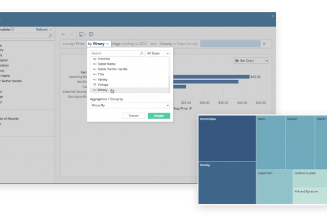
Task: Click the save icon in the toolbar
Action: click(x=81, y=34)
